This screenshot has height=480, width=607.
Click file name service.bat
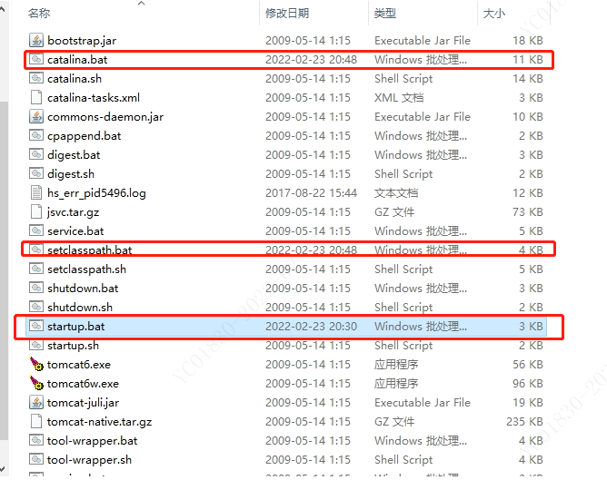75,231
